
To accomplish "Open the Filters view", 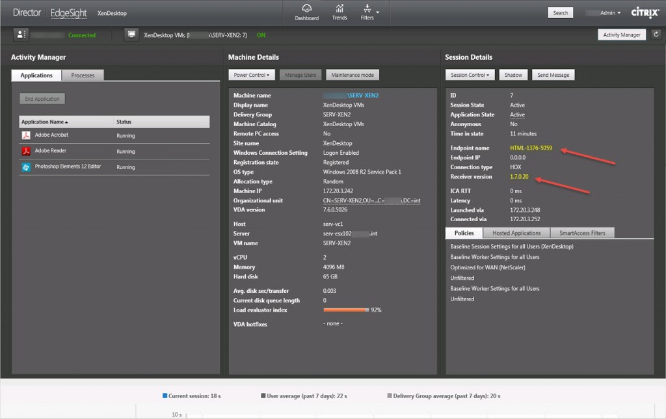I will pyautogui.click(x=367, y=12).
